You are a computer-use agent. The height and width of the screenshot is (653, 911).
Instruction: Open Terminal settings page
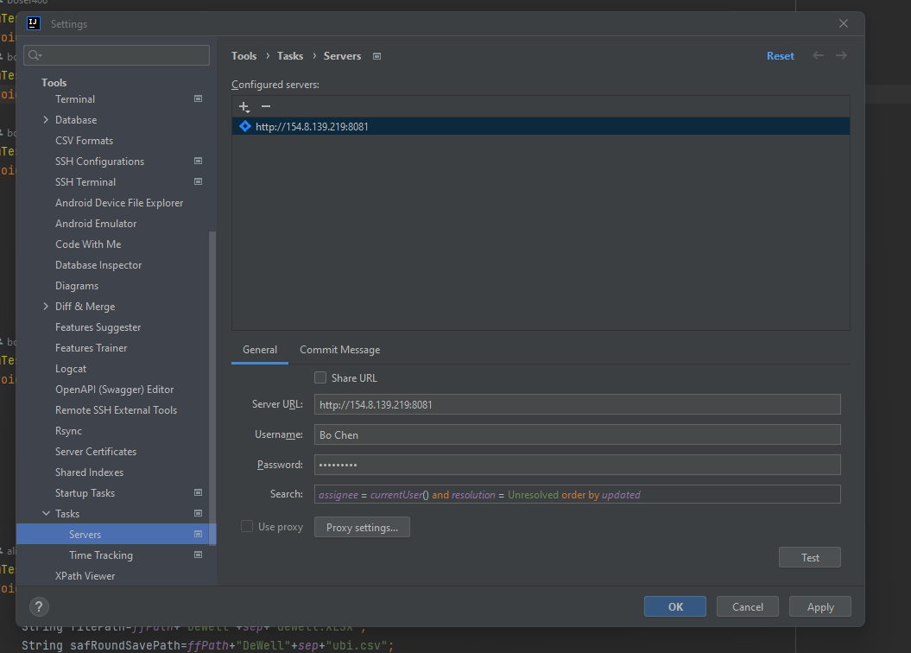tap(75, 99)
